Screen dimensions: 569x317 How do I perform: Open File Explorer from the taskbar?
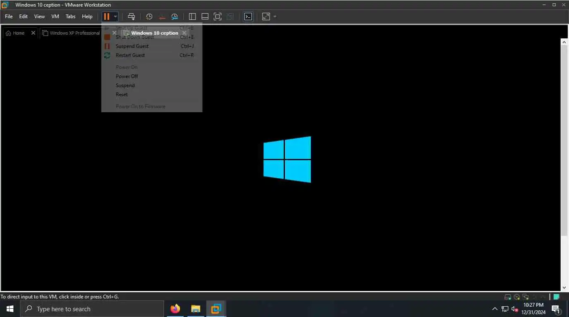click(196, 309)
